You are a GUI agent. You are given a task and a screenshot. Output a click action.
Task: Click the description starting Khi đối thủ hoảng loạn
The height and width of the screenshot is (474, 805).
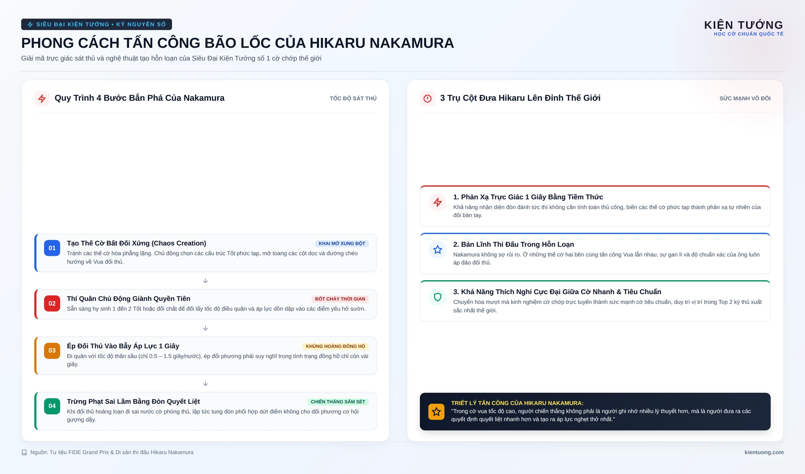click(x=213, y=416)
